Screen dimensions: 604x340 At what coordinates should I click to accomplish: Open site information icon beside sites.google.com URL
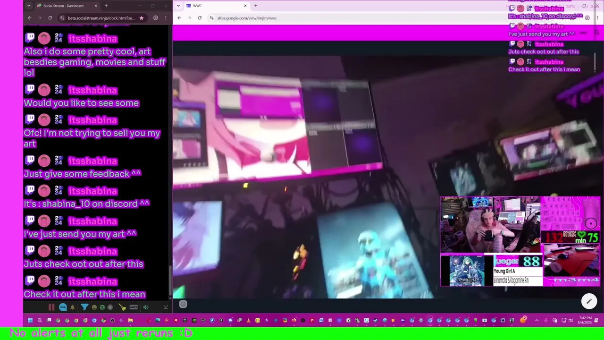point(212,18)
